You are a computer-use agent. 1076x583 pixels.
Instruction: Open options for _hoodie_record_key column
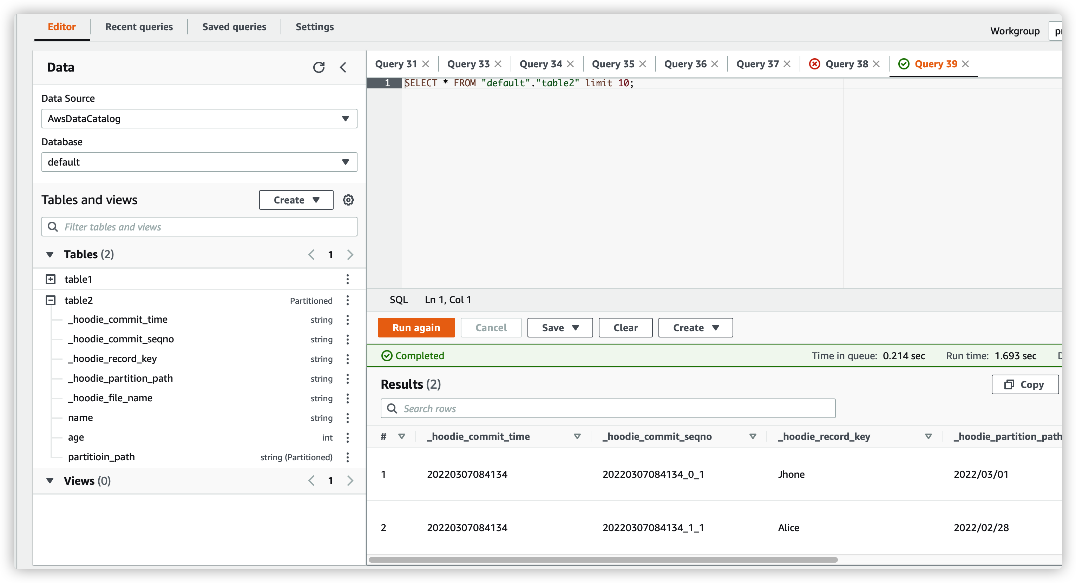point(348,359)
